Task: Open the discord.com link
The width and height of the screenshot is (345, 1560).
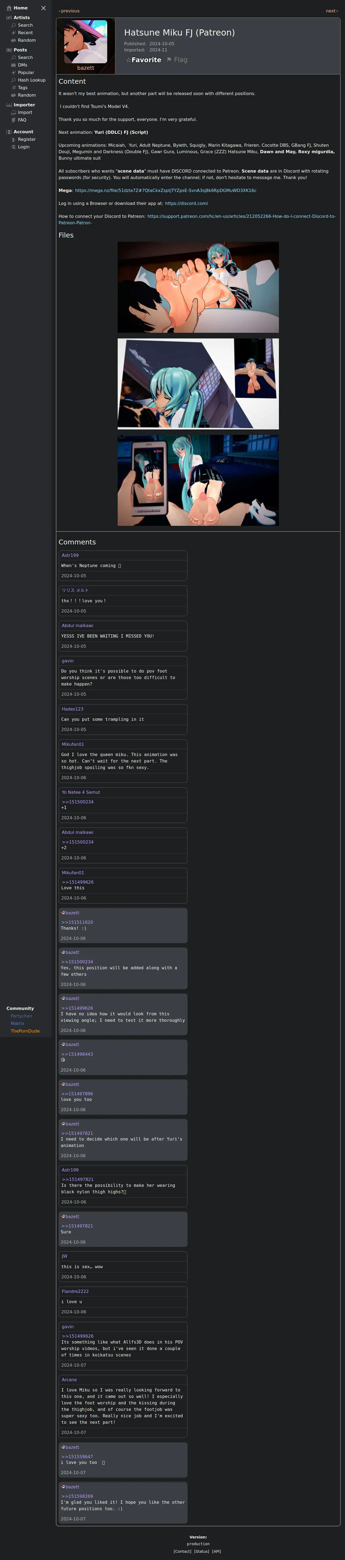Action: click(186, 204)
